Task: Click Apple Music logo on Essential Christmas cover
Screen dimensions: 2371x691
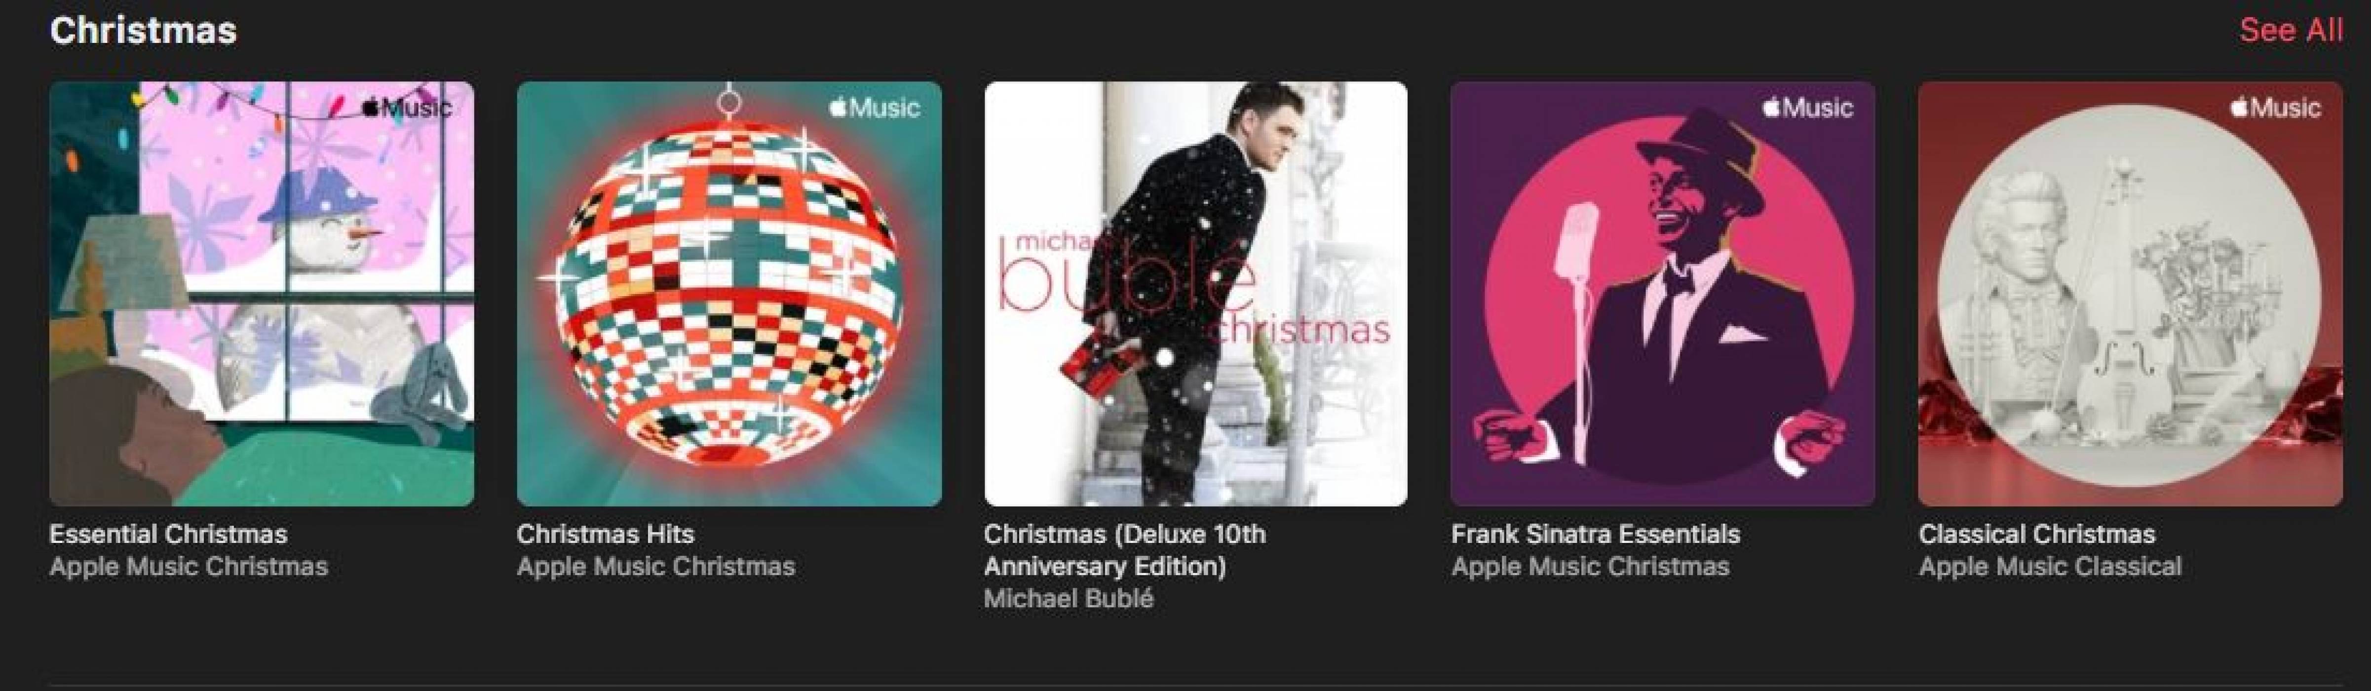Action: point(407,108)
